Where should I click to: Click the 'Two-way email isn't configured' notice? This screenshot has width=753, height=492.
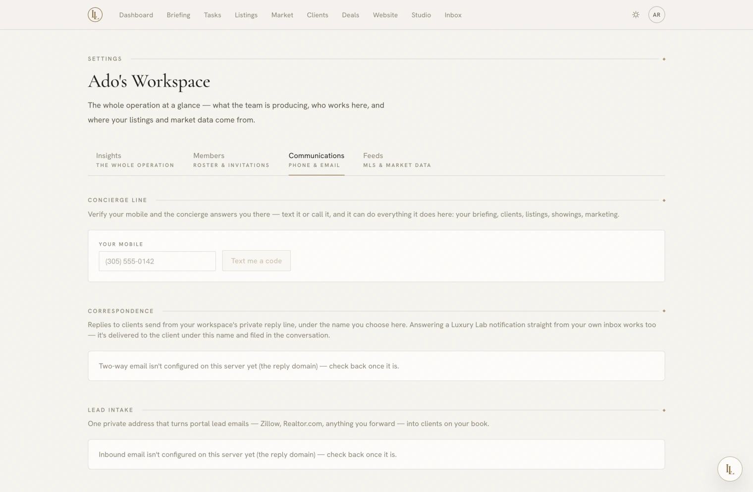[x=376, y=366]
